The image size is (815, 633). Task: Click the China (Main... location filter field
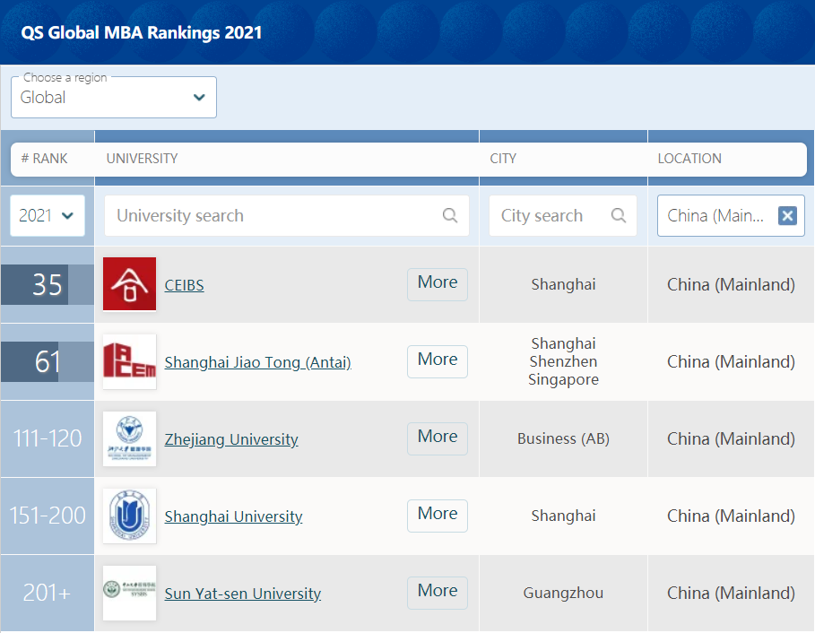tap(731, 215)
